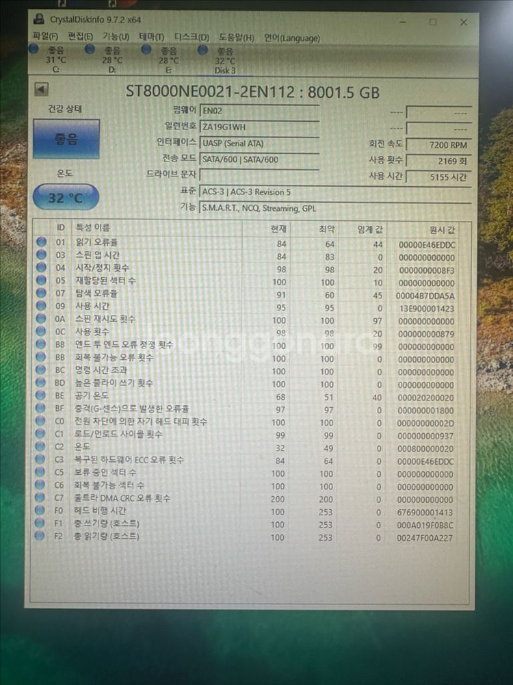Click status dot for C6 회복 불가능 섹터

40,484
